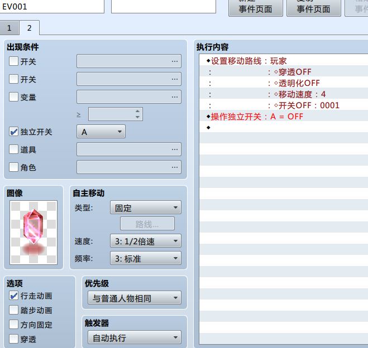The image size is (368, 348).
Task: Click the EV001 event name field
Action: (x=52, y=7)
